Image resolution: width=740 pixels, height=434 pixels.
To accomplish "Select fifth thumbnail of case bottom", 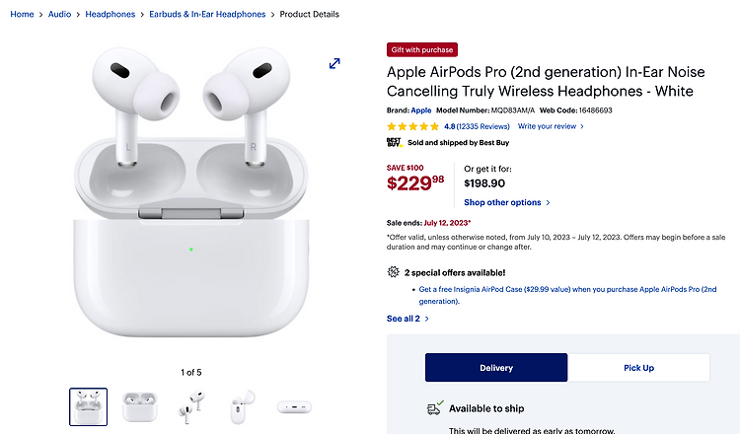I will pyautogui.click(x=294, y=406).
